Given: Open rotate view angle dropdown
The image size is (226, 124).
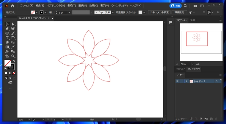Looking at the screenshot, I should tap(43, 119).
